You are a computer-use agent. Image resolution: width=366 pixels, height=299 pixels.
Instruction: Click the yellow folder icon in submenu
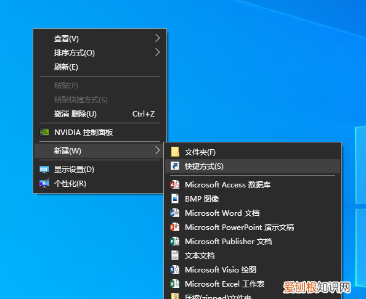point(175,152)
